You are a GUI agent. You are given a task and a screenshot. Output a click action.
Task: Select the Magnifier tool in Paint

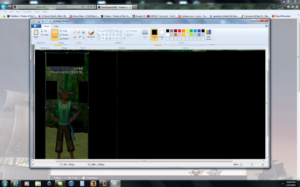click(83, 37)
